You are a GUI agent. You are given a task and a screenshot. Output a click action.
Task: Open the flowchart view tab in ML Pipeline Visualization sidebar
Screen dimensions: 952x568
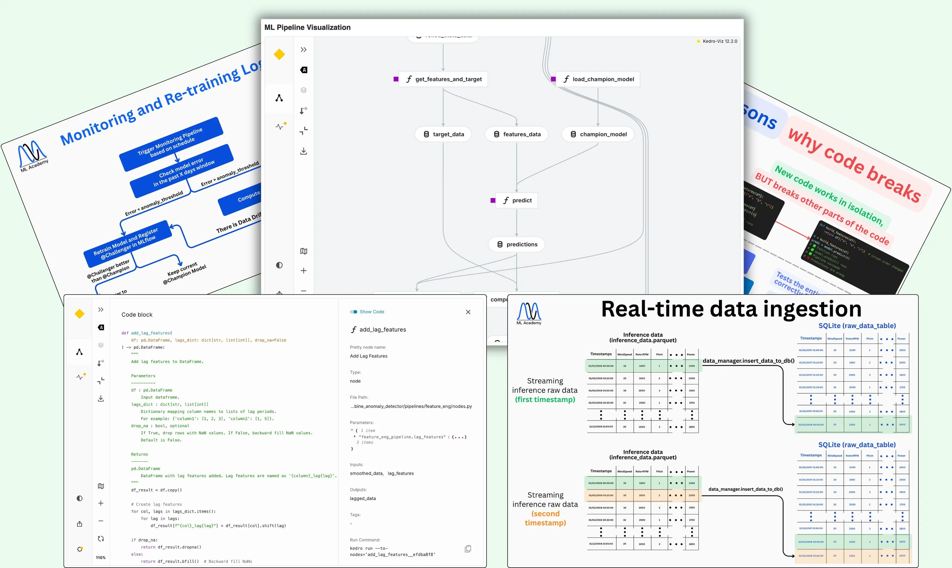(279, 98)
